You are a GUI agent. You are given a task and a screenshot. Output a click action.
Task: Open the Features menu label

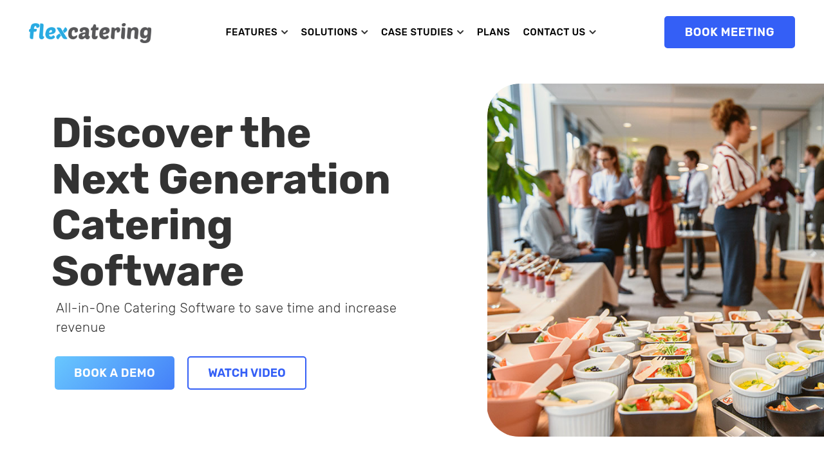(252, 32)
